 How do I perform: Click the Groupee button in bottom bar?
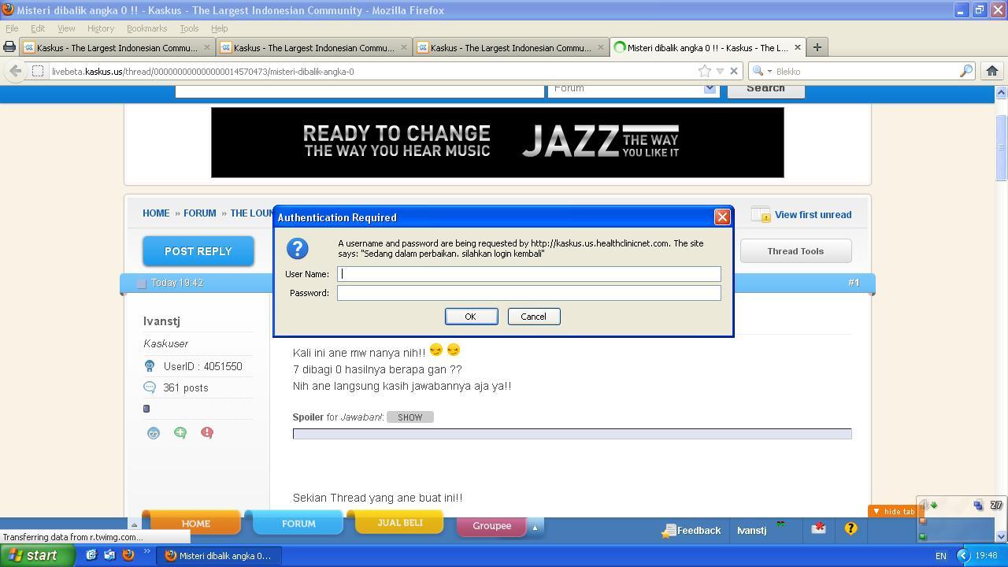tap(491, 526)
